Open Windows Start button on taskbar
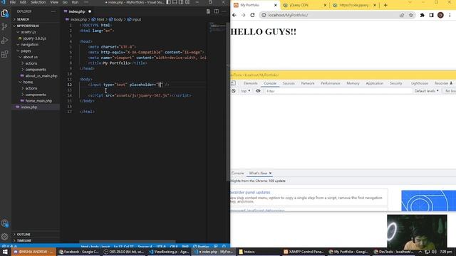 pos(5,252)
